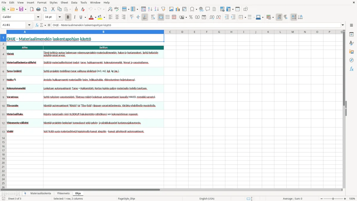Open Print Preview toggle
The width and height of the screenshot is (357, 201).
(x=45, y=9)
